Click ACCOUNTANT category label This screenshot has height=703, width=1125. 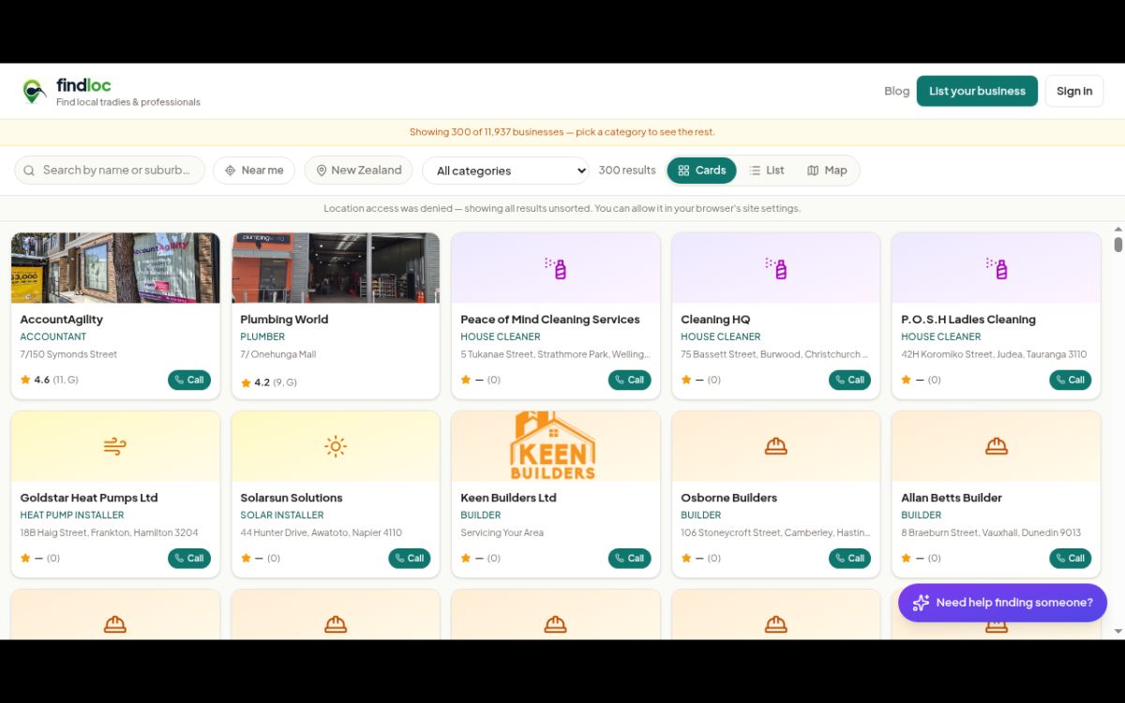(53, 337)
